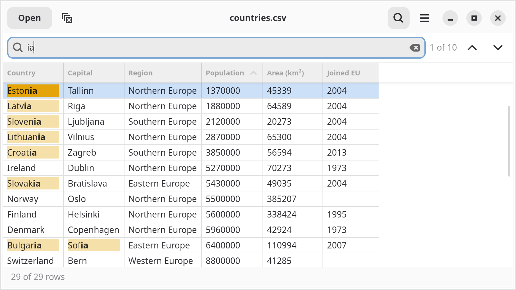Click the "1 of 10" match counter
The height and width of the screenshot is (290, 516).
(x=443, y=48)
